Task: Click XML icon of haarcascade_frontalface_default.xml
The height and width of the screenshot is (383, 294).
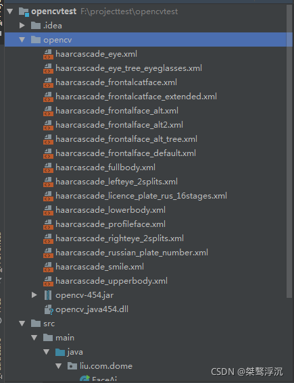Action: click(x=48, y=153)
